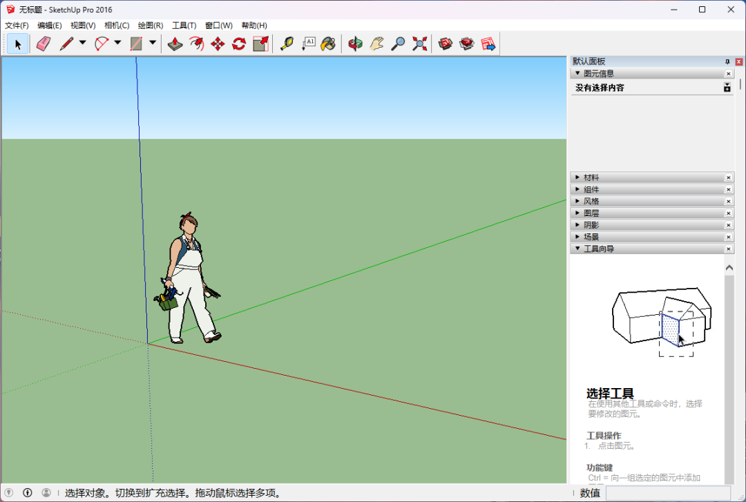
Task: Activate the Orbit camera tool
Action: click(x=355, y=44)
